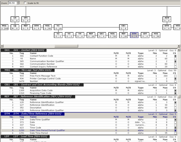Enable the Scale to fit checkbox

pos(25,3)
